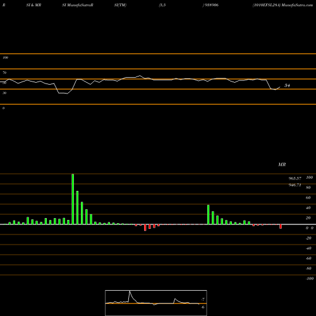This screenshot has height=316, width=316.
Task: Click the current RSI value "34"
Action: click(x=287, y=85)
